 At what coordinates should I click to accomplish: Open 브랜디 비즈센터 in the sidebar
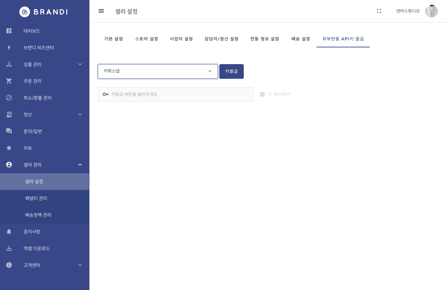(x=44, y=47)
